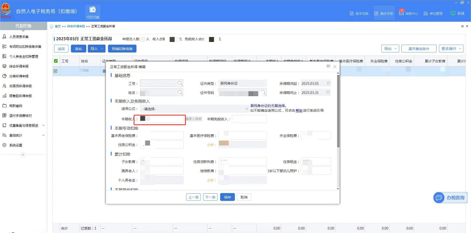This screenshot has width=471, height=233.
Task: Click search magnifier in 姓名 field
Action: pyautogui.click(x=179, y=93)
